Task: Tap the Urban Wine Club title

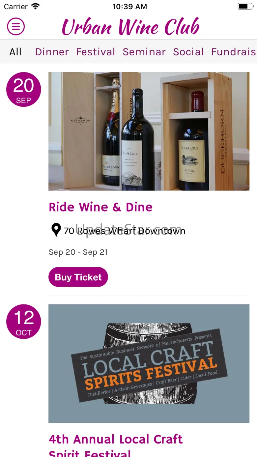Action: coord(130,26)
